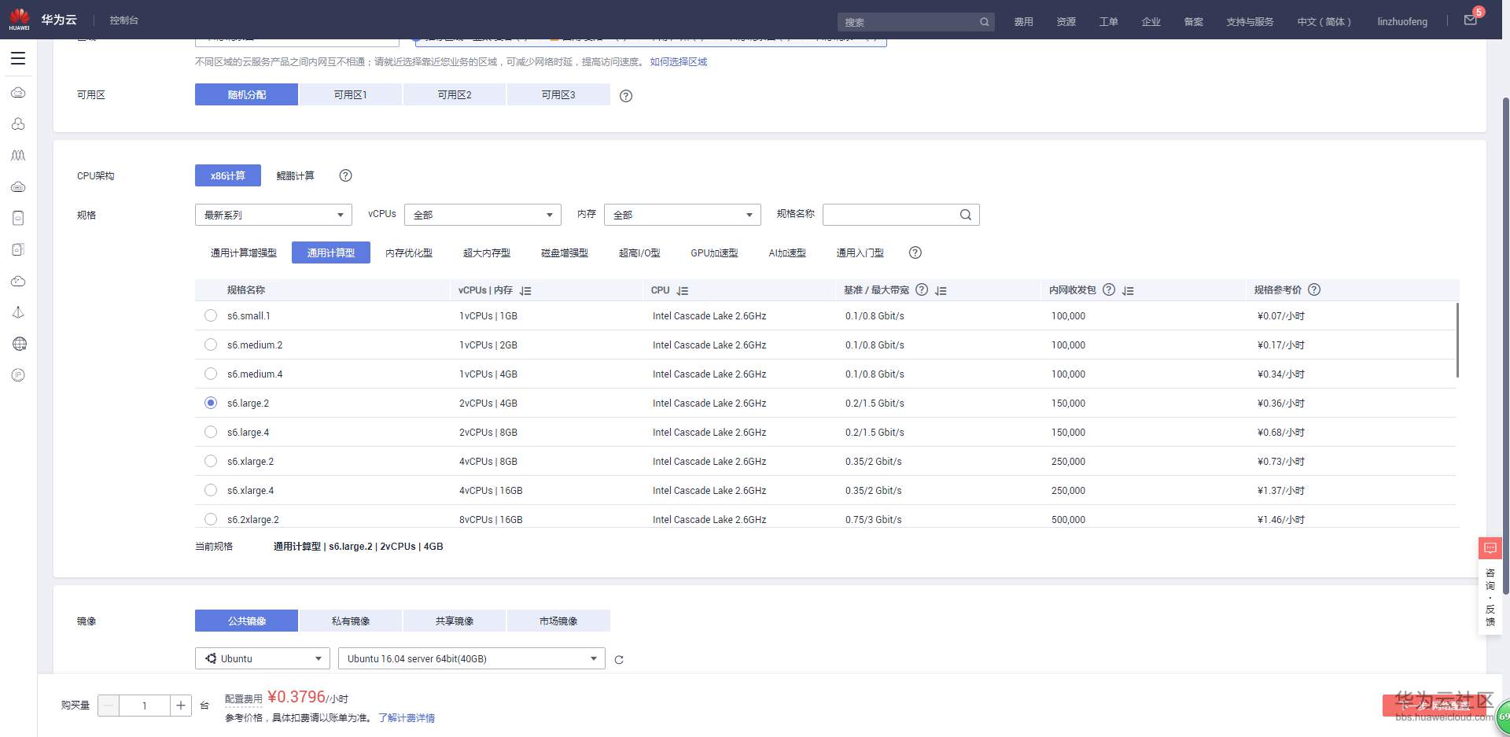Image resolution: width=1510 pixels, height=737 pixels.
Task: Select 鲲鹏计算 CPU architecture
Action: point(296,175)
